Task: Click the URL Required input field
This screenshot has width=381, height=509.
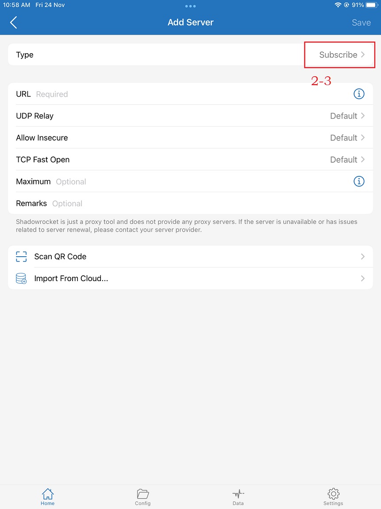Action: click(190, 94)
